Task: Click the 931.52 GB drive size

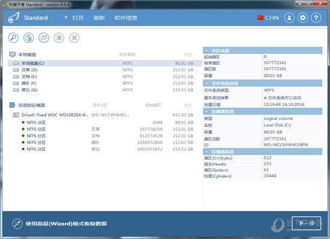Action: point(183,115)
